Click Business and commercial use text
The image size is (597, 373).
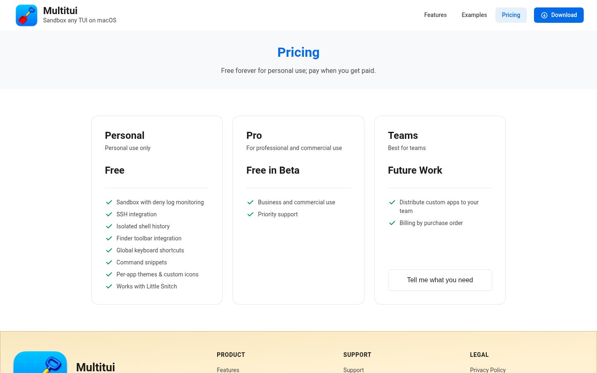coord(296,202)
